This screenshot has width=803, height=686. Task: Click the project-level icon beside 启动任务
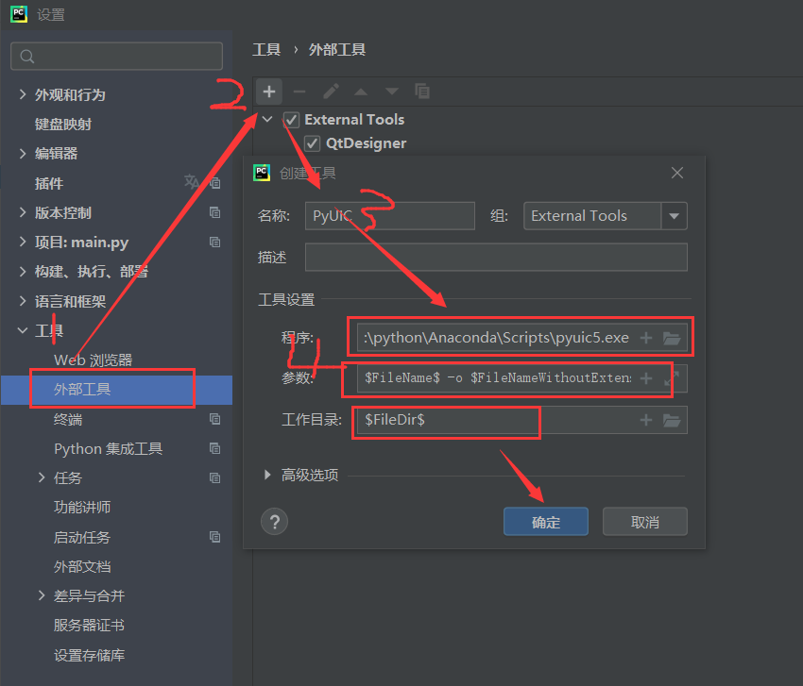click(215, 537)
